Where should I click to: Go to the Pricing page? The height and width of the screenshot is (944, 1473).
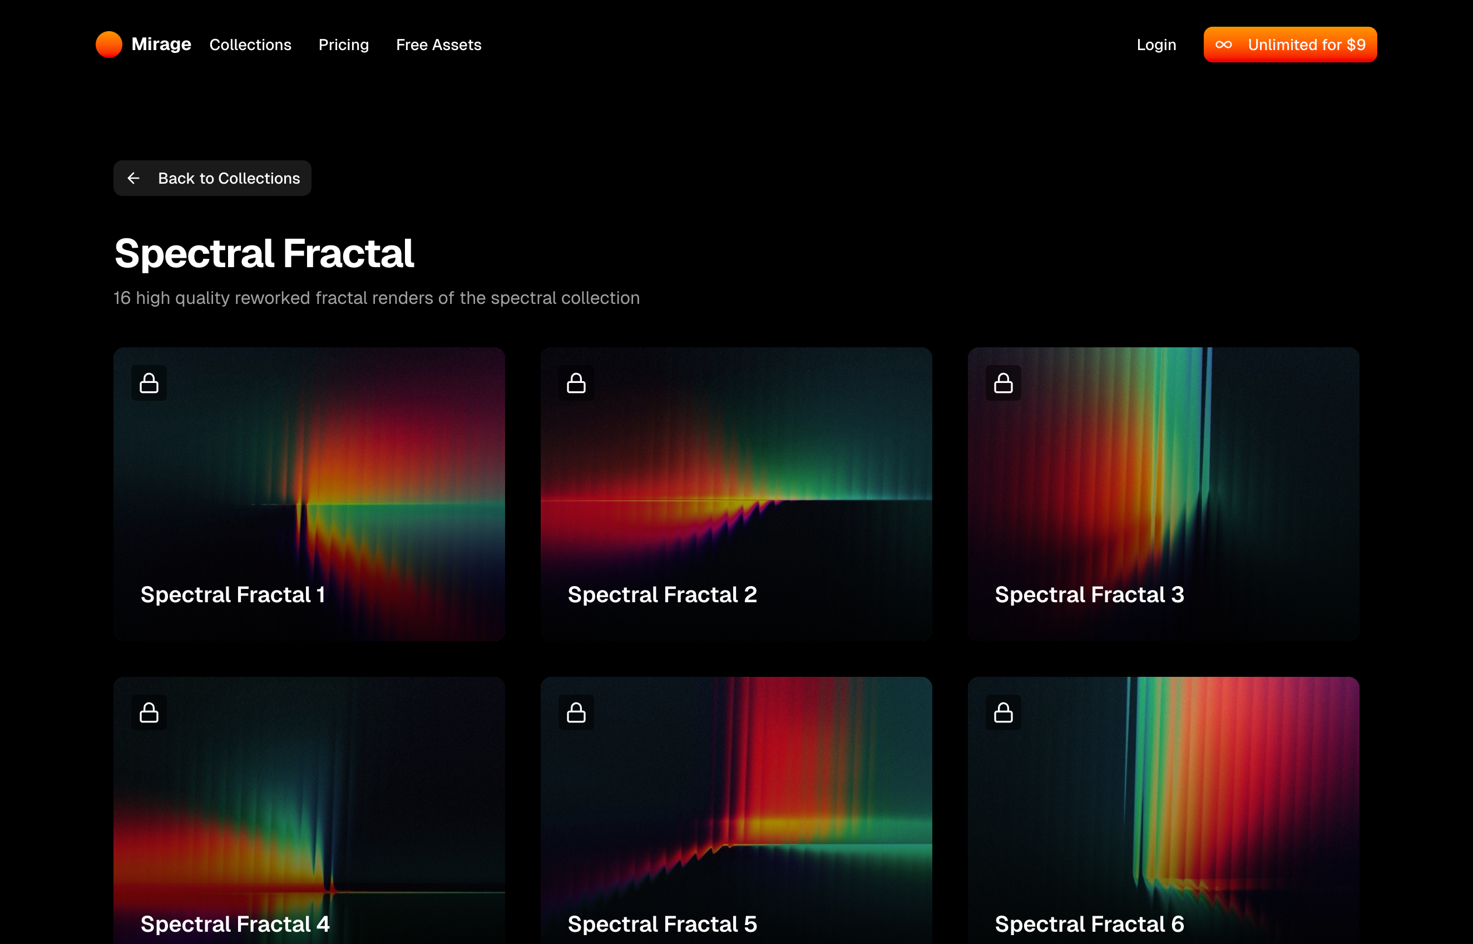point(343,45)
